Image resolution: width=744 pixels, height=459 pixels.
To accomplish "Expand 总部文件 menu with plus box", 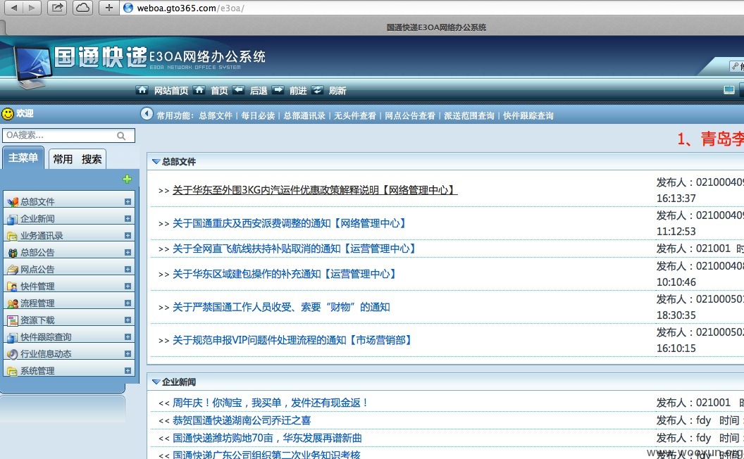I will [128, 201].
